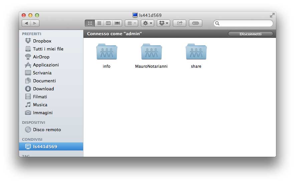Click the Share toolbar button
Viewport: 295px width, 183px height.
[x=180, y=23]
